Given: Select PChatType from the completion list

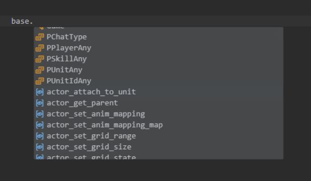Looking at the screenshot, I should (159, 37).
